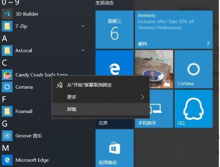Click the unpin icon in context menu
The width and height of the screenshot is (220, 167).
pyautogui.click(x=59, y=85)
